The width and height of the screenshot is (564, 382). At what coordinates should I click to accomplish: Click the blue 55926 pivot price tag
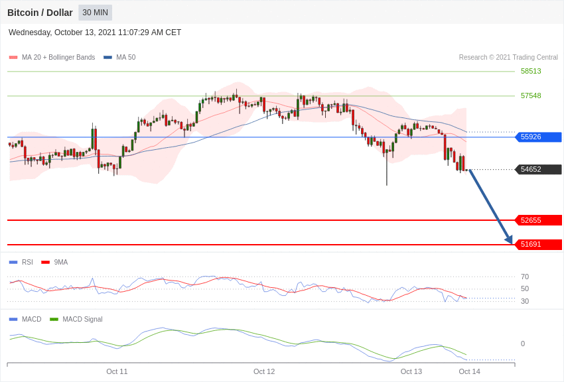[539, 137]
